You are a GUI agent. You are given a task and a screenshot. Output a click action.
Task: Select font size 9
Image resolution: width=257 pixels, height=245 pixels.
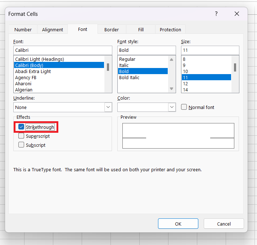click(206, 65)
